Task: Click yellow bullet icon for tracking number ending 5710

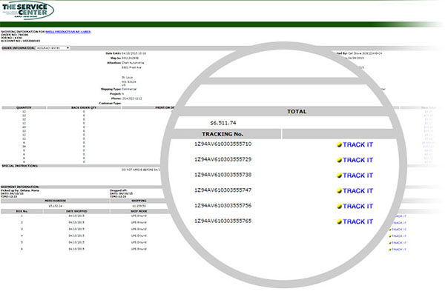Action: click(337, 144)
